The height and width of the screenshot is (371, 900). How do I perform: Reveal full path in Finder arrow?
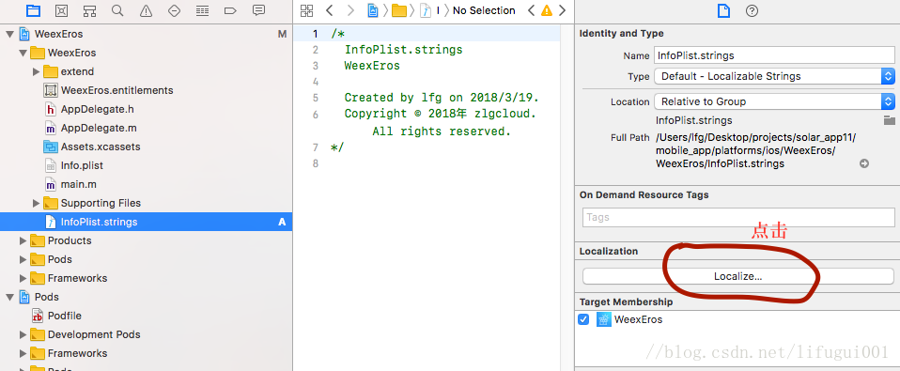tap(864, 164)
